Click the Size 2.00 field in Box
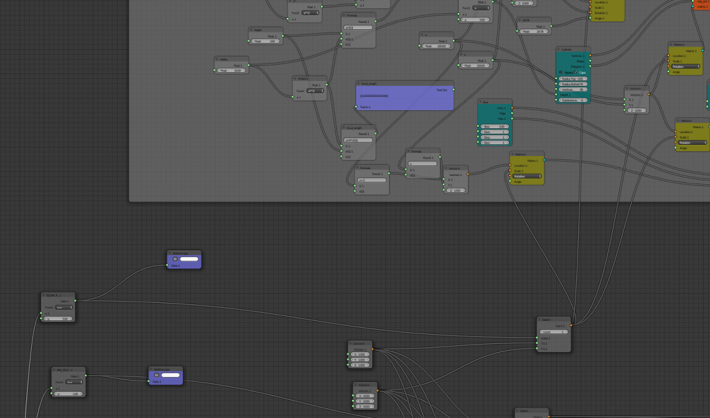 [x=494, y=126]
